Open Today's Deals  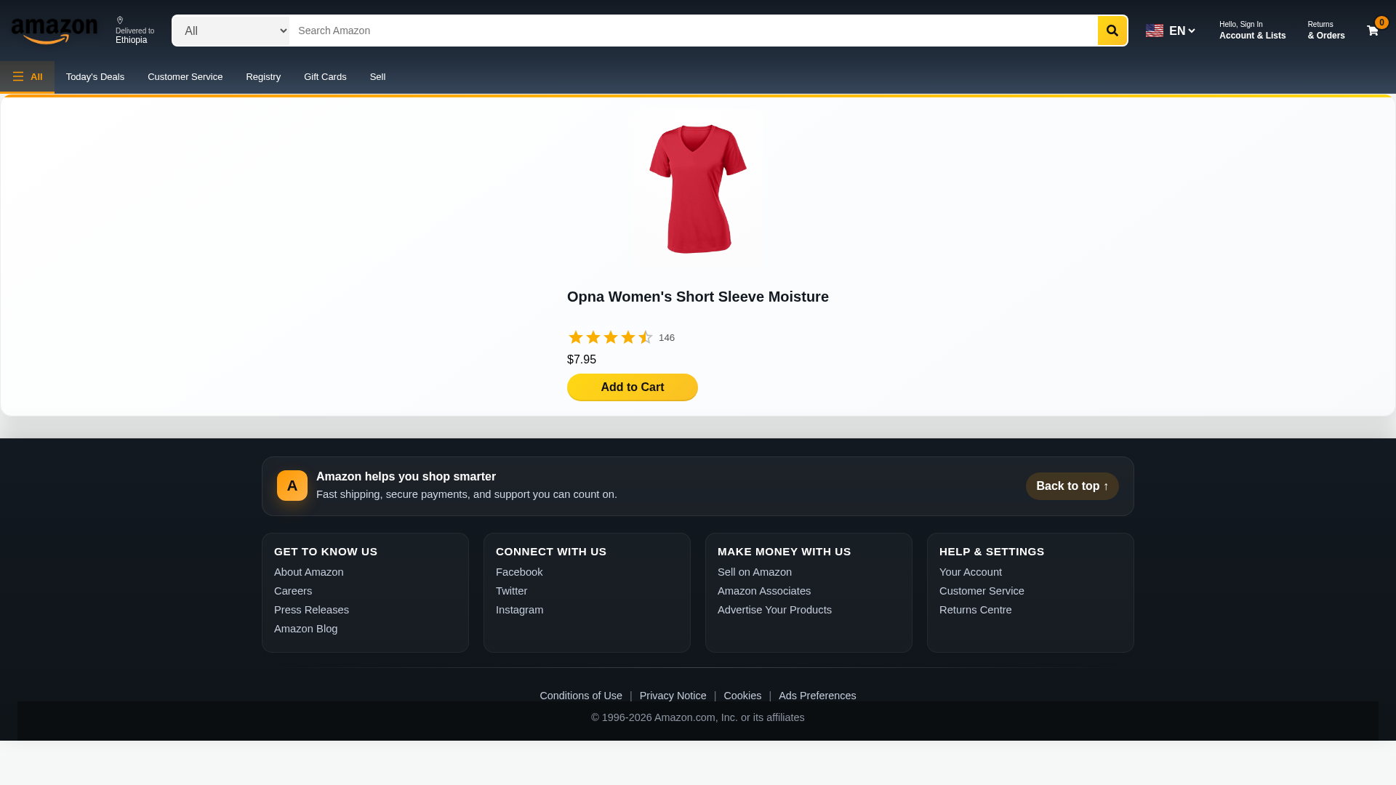[95, 76]
